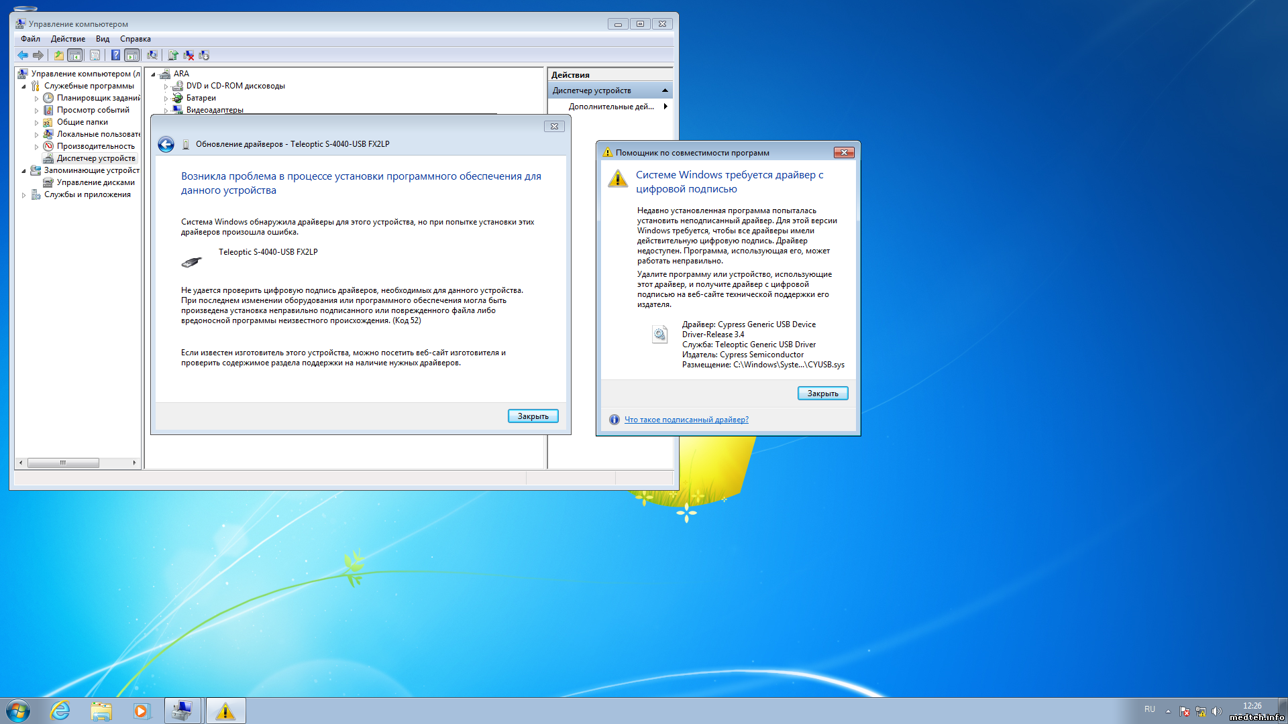Click the up one level folder icon

click(x=59, y=56)
